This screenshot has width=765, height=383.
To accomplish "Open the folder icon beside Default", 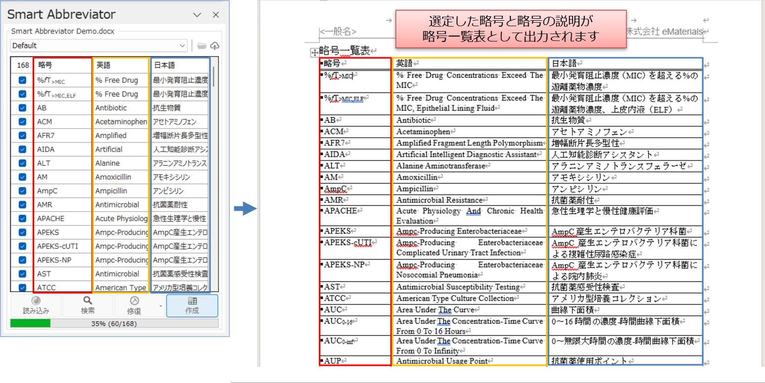I will [202, 46].
